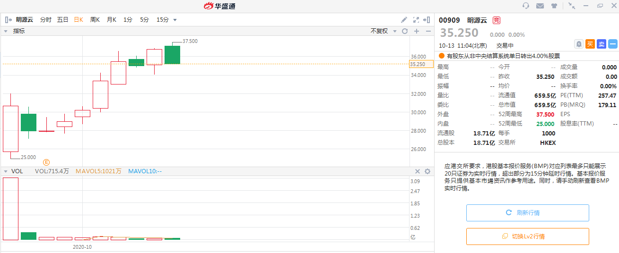Viewport: 619px width, 253px height.
Task: Activate the pencil drawing tool
Action: tap(404, 20)
